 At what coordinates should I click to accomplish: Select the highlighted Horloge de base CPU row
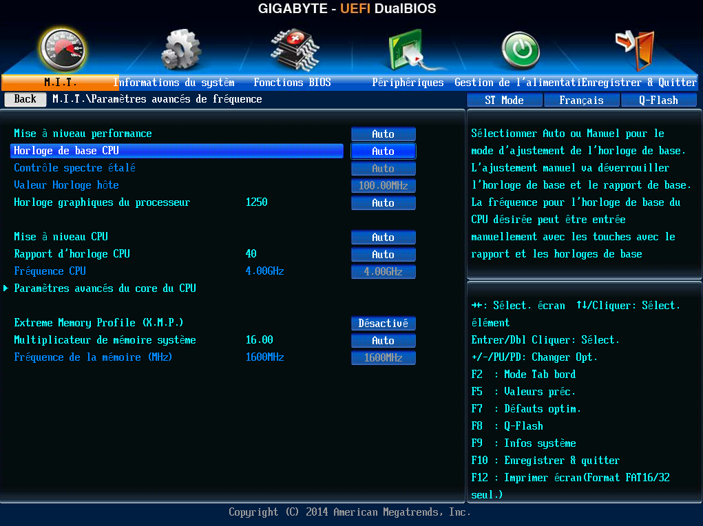[x=177, y=151]
